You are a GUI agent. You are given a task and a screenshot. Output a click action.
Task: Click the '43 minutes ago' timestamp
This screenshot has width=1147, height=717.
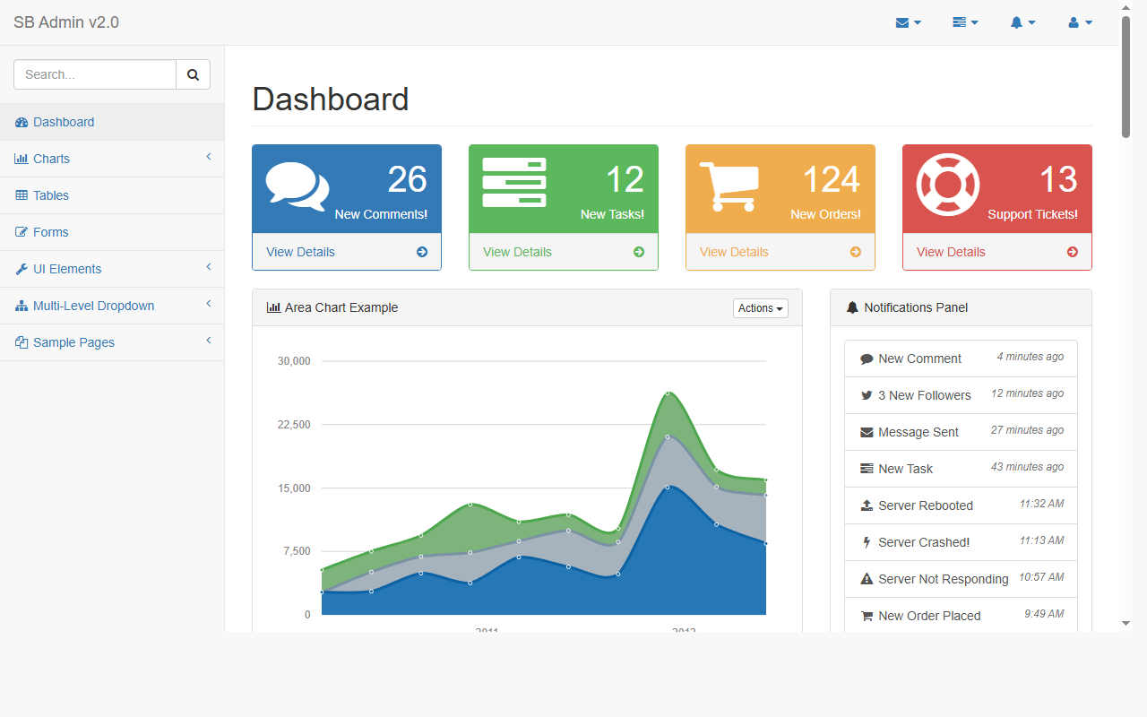point(1028,467)
